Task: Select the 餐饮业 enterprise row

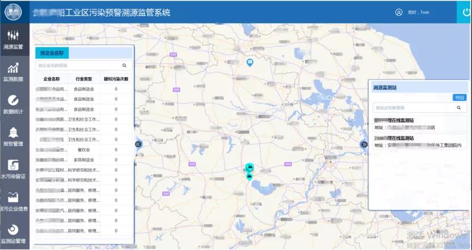Action: click(85, 150)
